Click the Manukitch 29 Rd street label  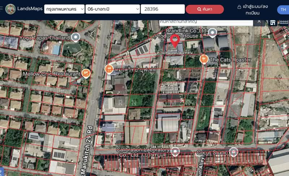87,150
